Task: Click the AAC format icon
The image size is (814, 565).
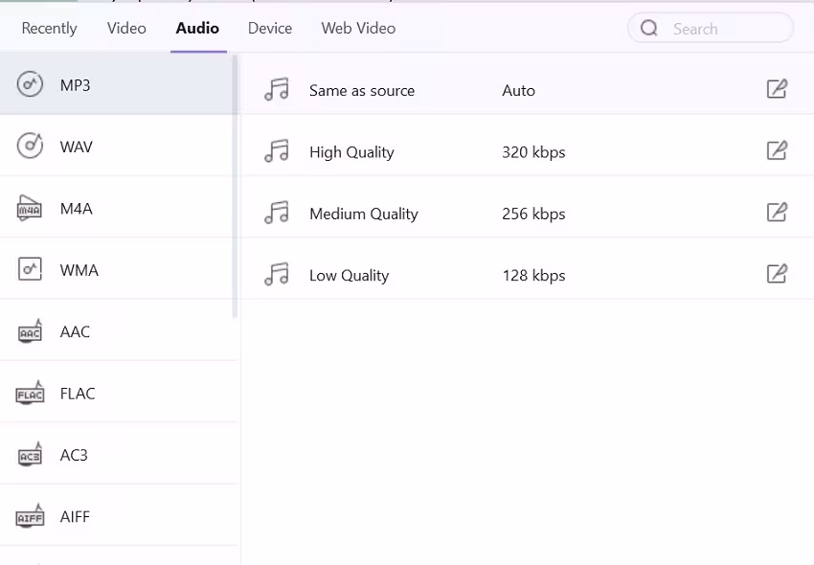Action: point(31,332)
